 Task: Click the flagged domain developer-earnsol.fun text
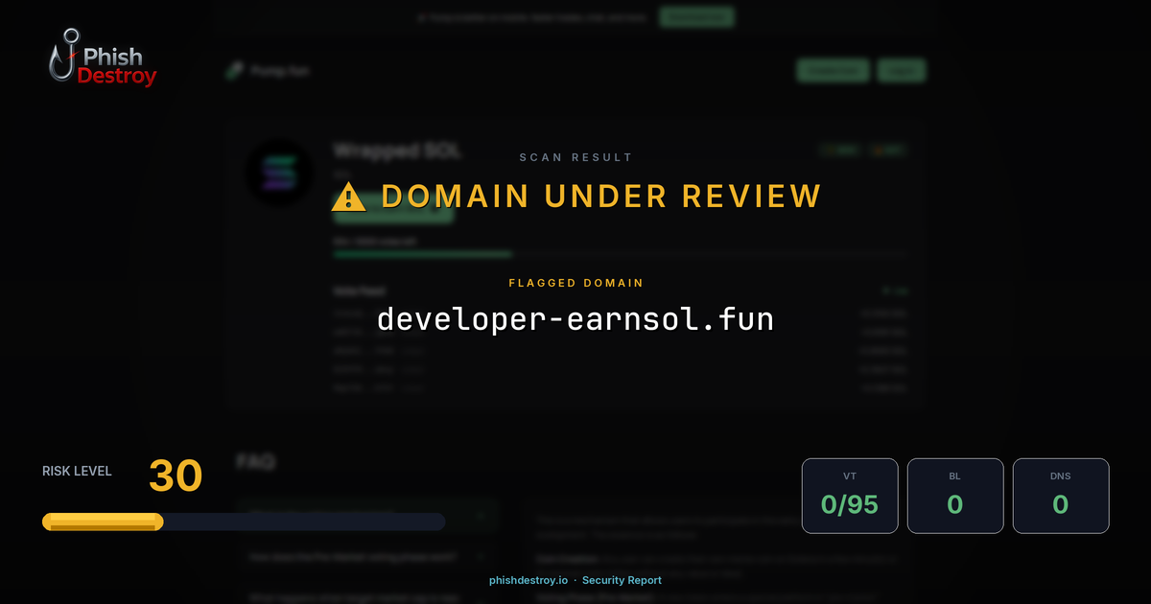[575, 318]
